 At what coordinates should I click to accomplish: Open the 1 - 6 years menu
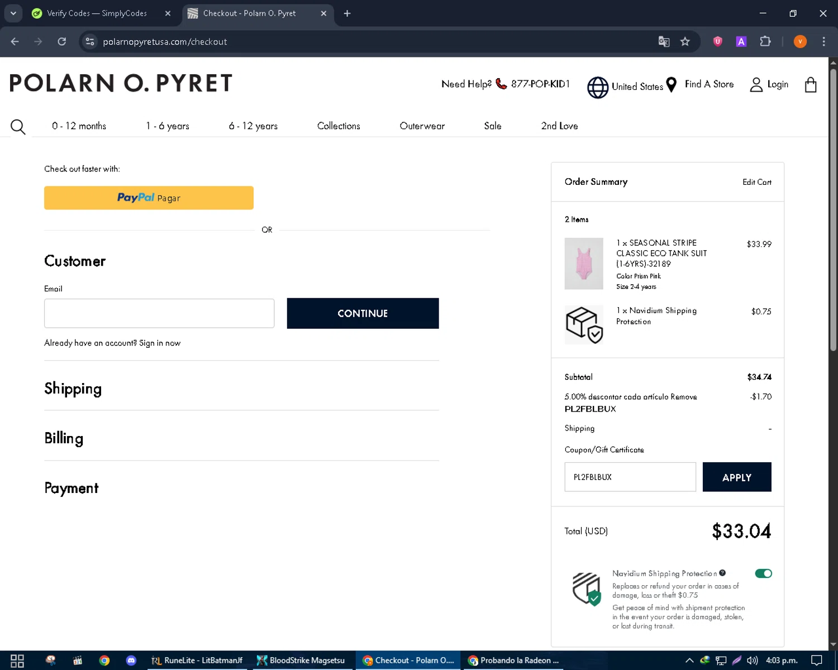coord(168,126)
